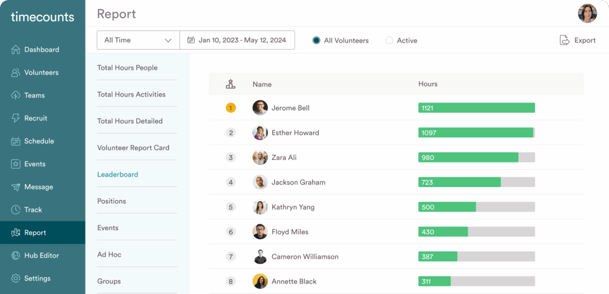
Task: Switch to the Leaderboard report view
Action: 117,174
